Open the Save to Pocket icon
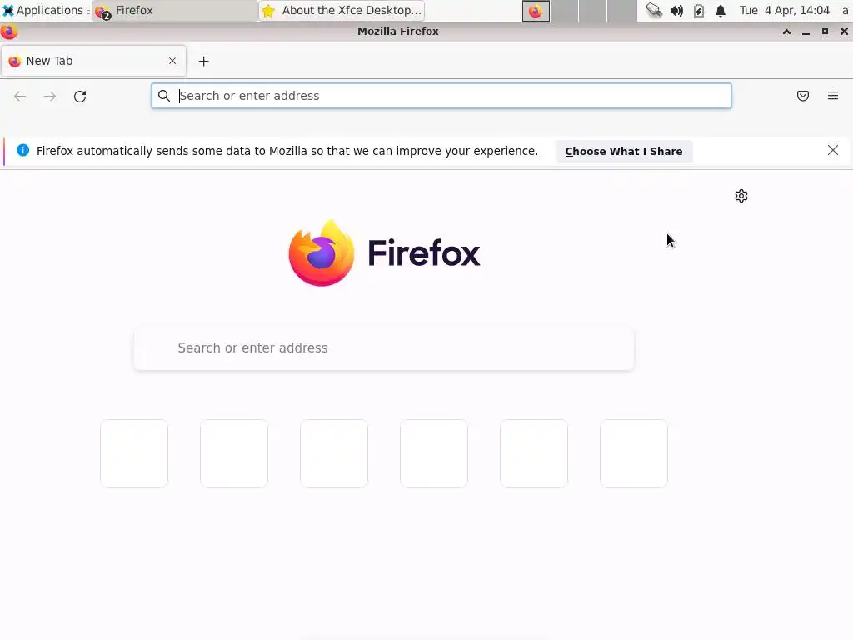 tap(803, 96)
